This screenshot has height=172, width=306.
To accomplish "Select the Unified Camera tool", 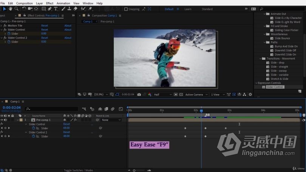I will tap(30, 9).
